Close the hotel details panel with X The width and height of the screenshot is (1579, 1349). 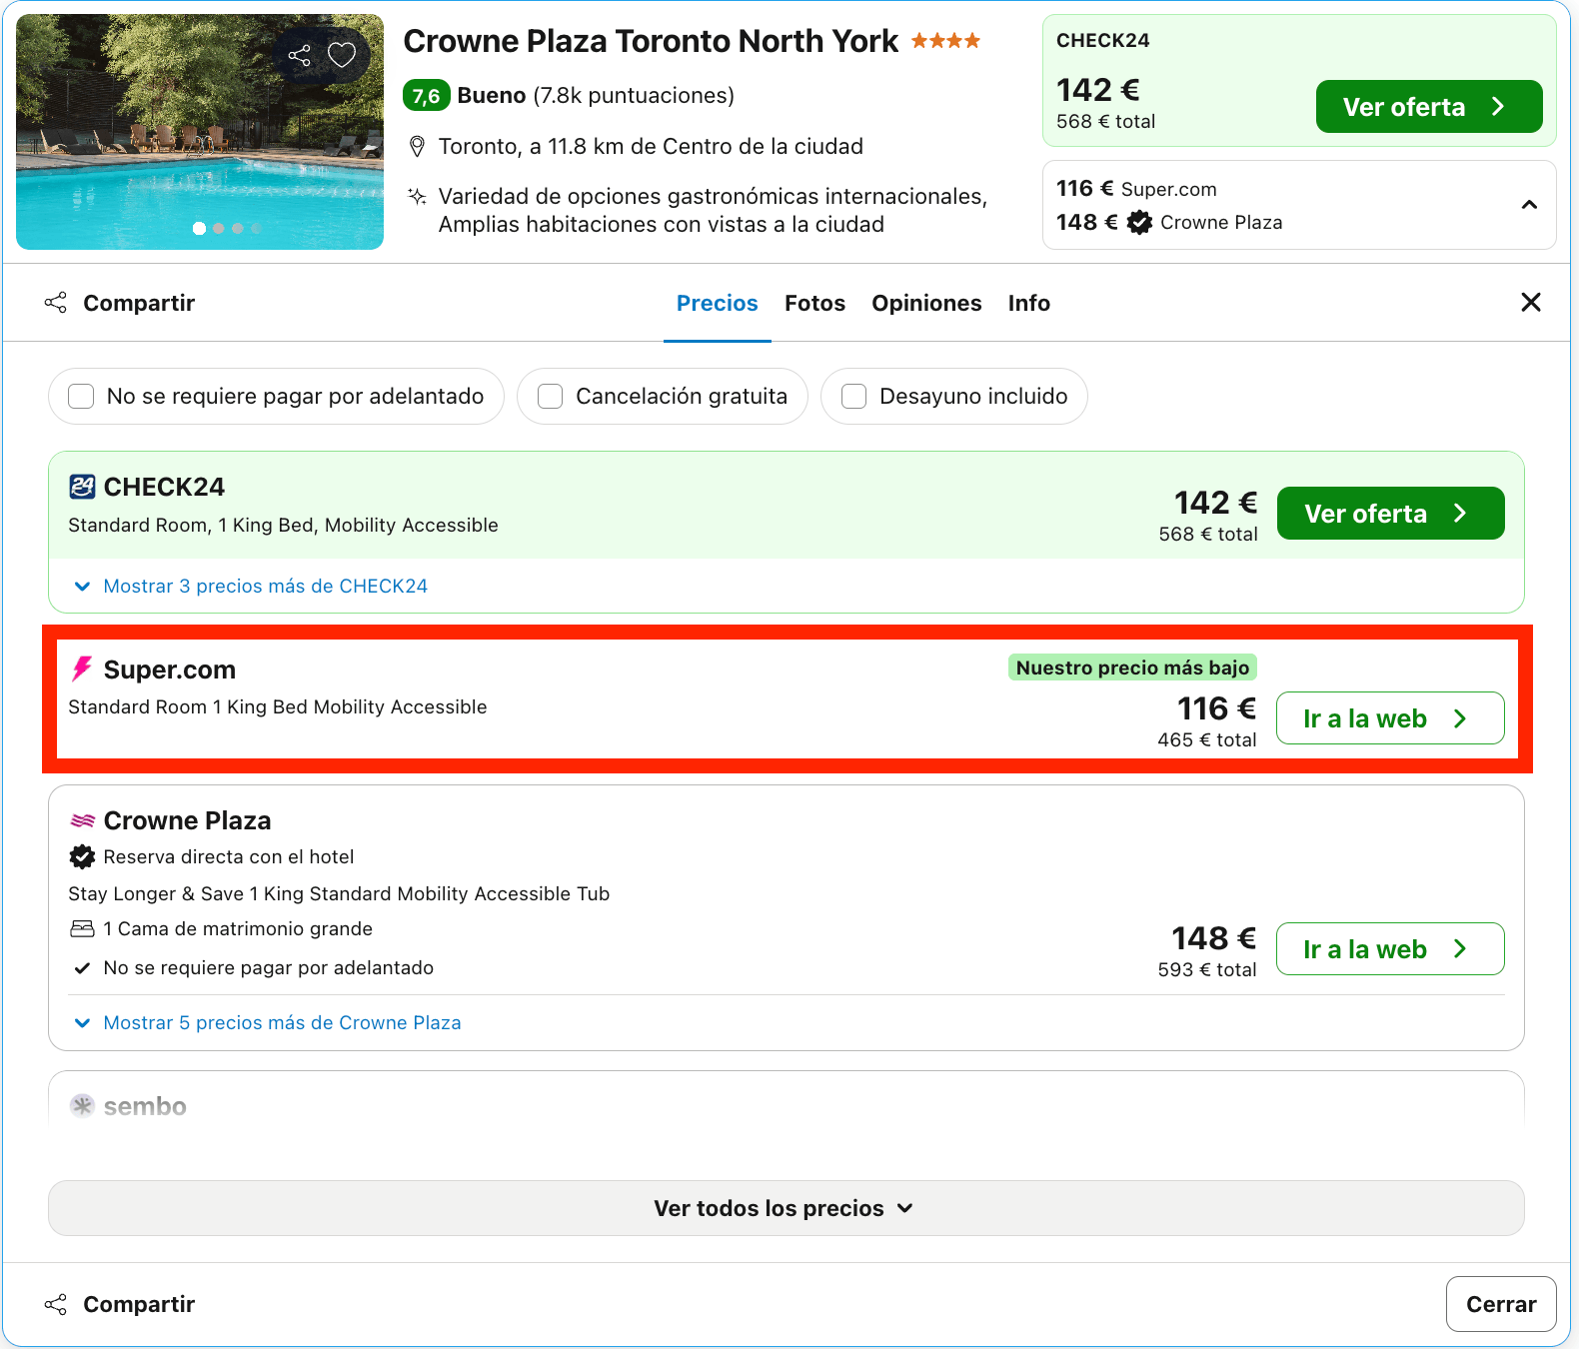1530,302
